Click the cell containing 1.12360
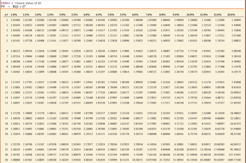 click(x=138, y=25)
